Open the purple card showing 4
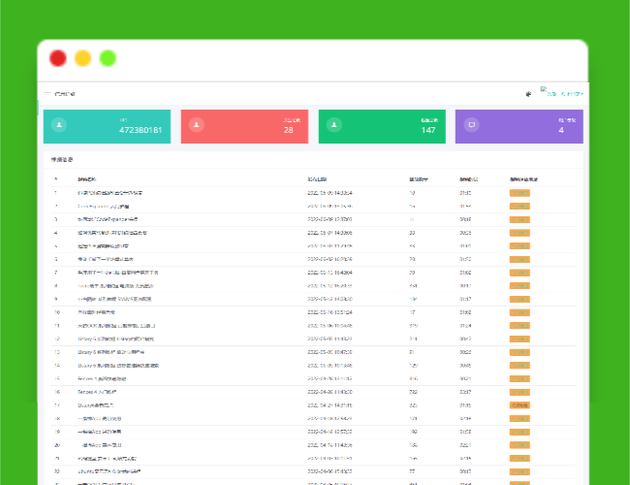630x485 pixels. pos(520,126)
